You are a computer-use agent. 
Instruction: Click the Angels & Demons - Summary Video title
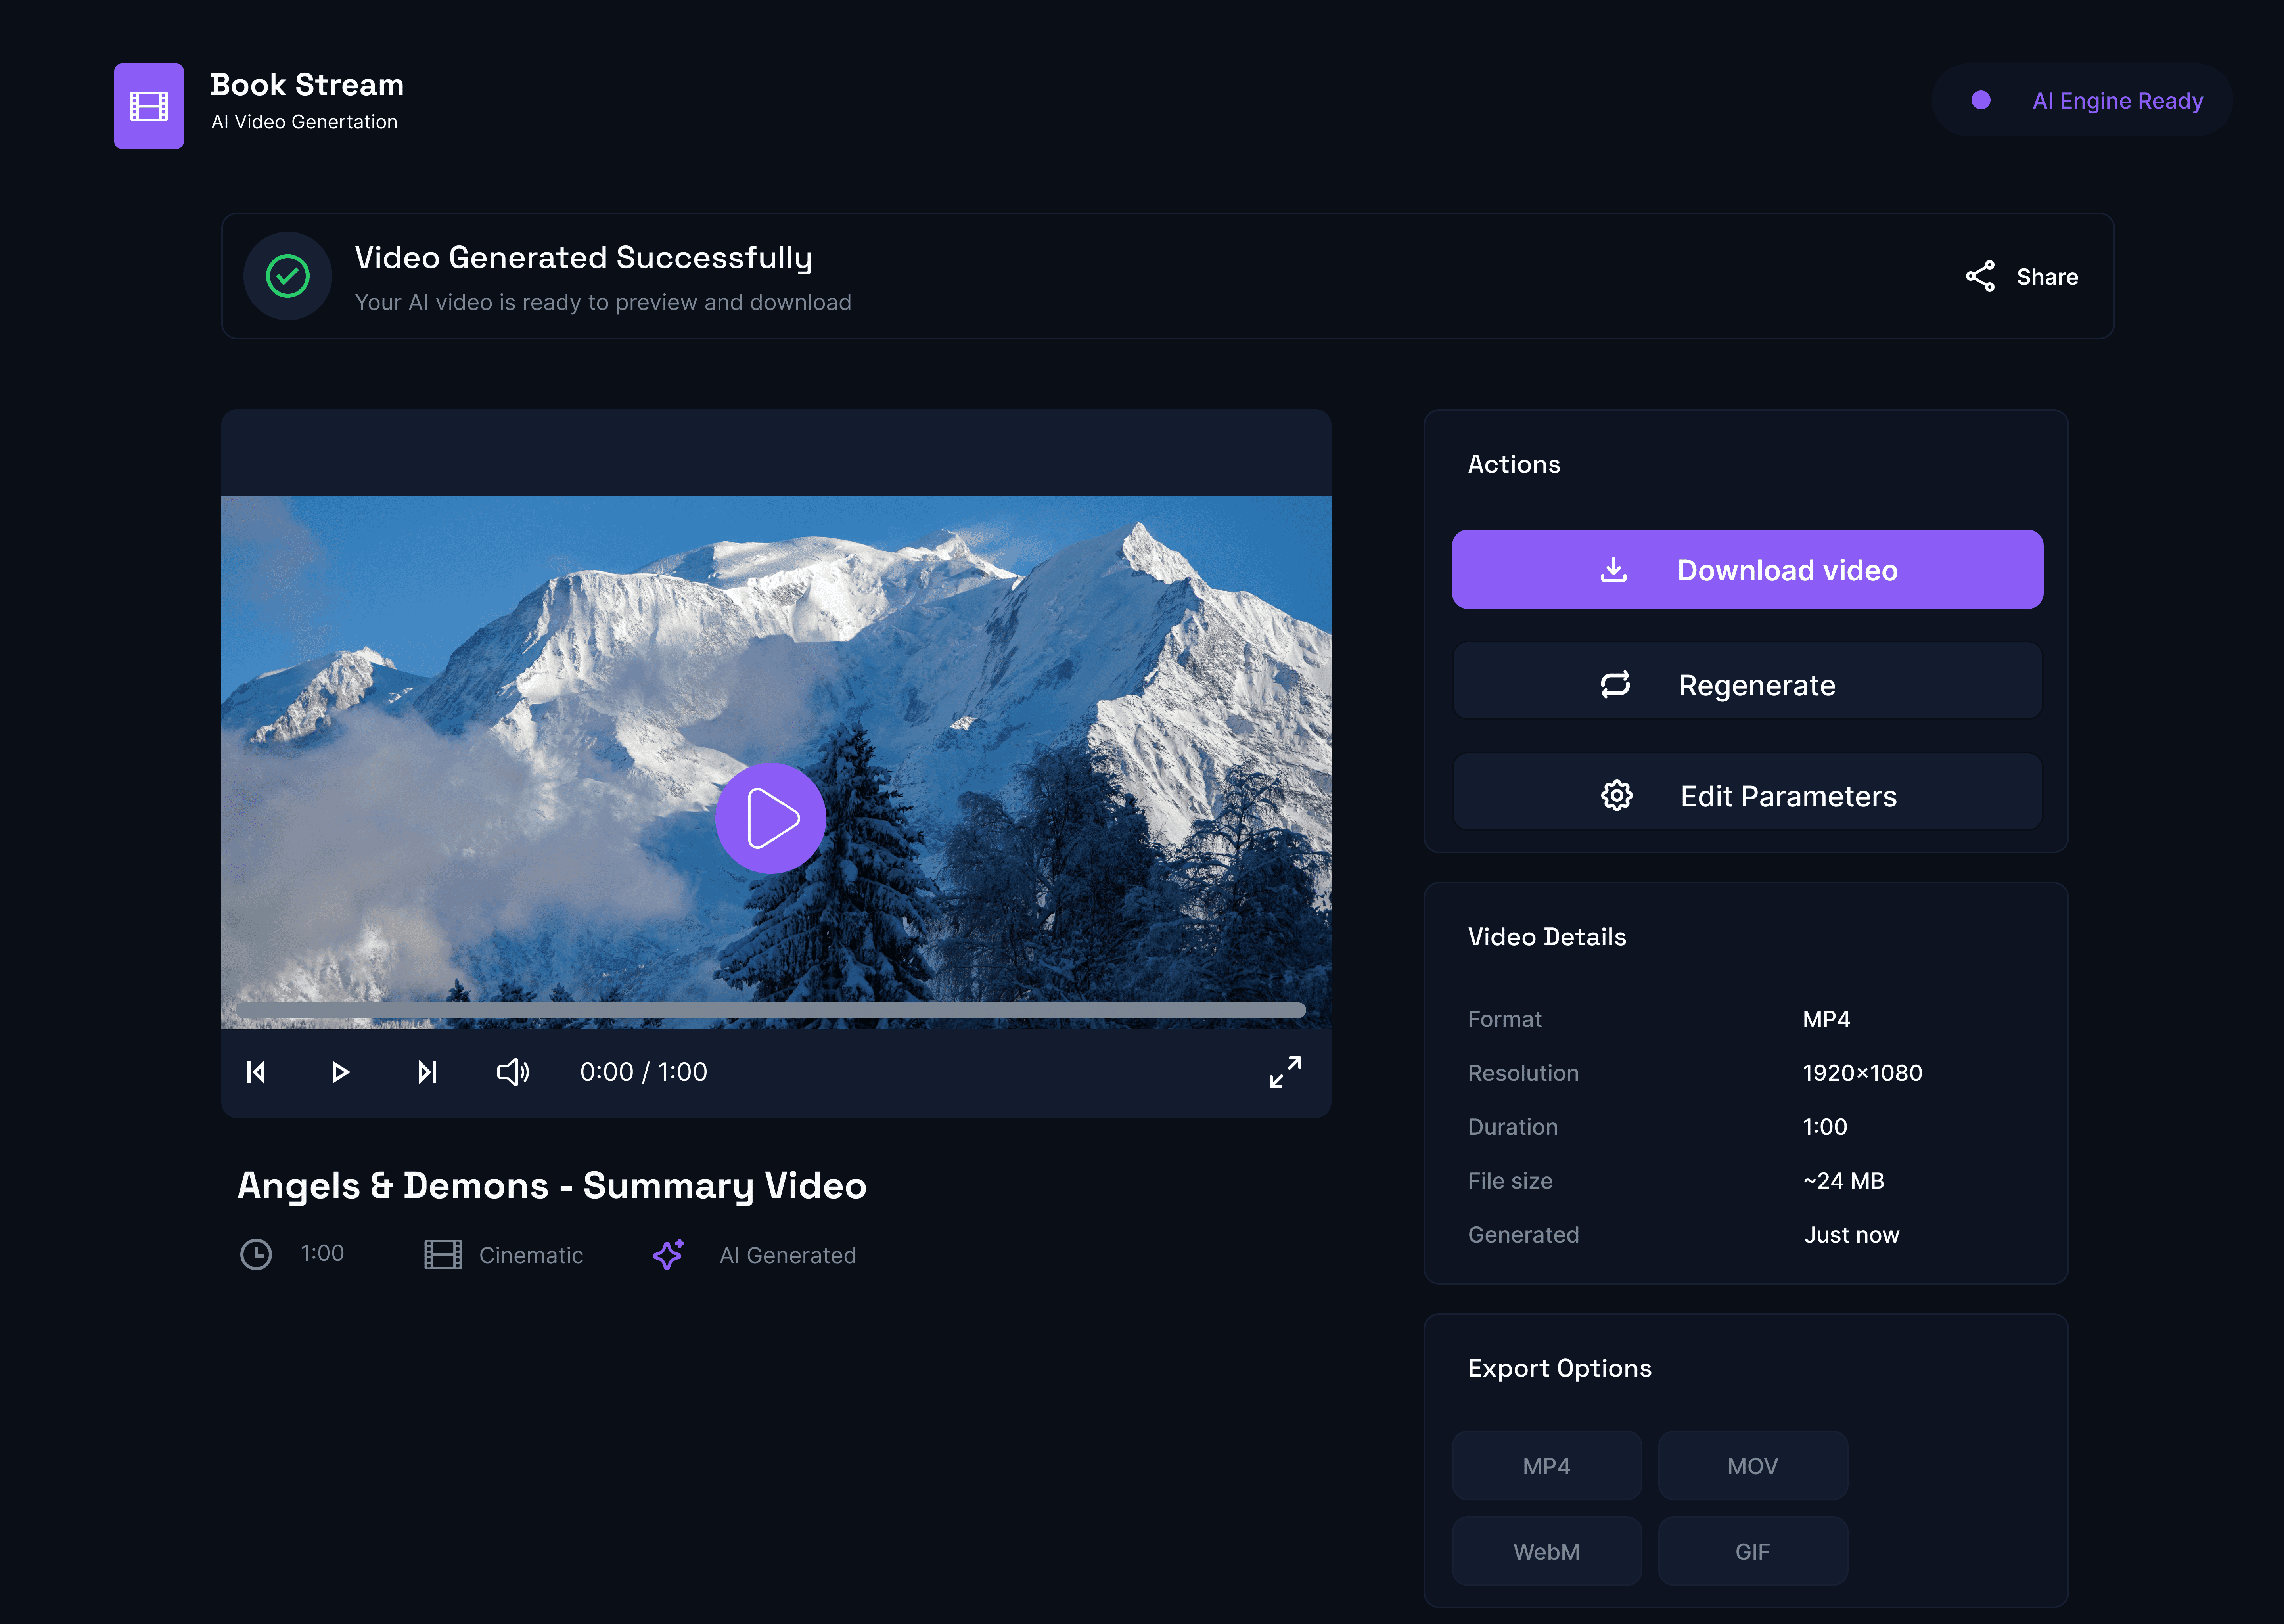click(552, 1186)
